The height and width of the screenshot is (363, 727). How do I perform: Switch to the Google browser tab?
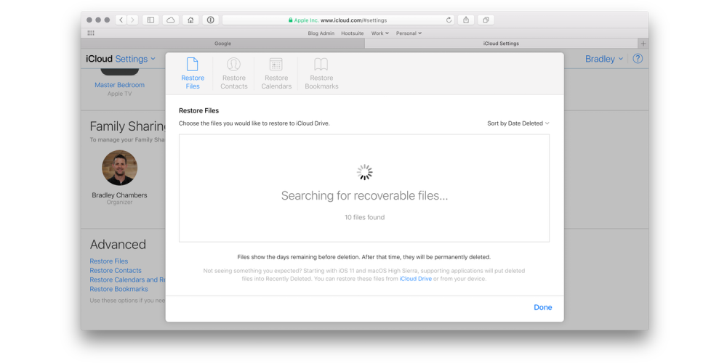pos(222,44)
